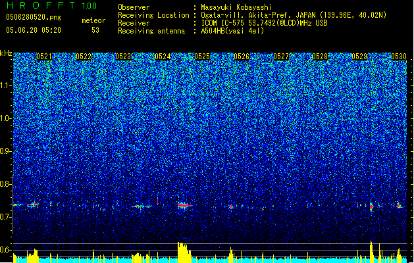Select the 0527 time marker
This screenshot has width=414, height=263.
[281, 57]
